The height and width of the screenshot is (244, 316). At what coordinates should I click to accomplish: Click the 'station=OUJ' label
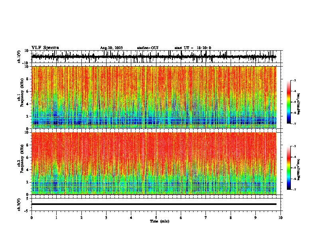pos(148,48)
